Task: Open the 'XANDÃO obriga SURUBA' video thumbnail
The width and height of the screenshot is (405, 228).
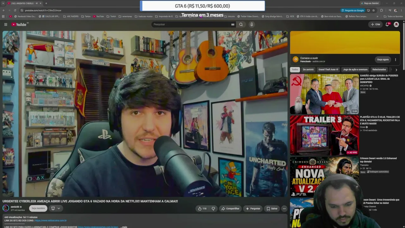Action: pos(324,94)
